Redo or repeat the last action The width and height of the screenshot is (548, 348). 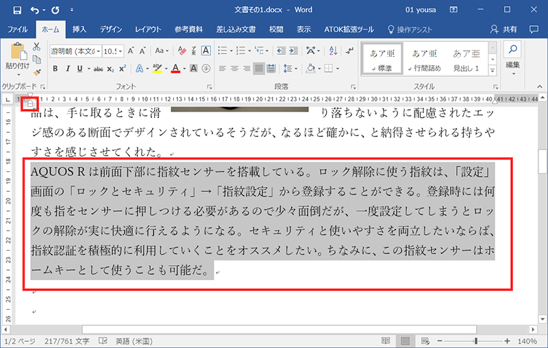tap(55, 10)
